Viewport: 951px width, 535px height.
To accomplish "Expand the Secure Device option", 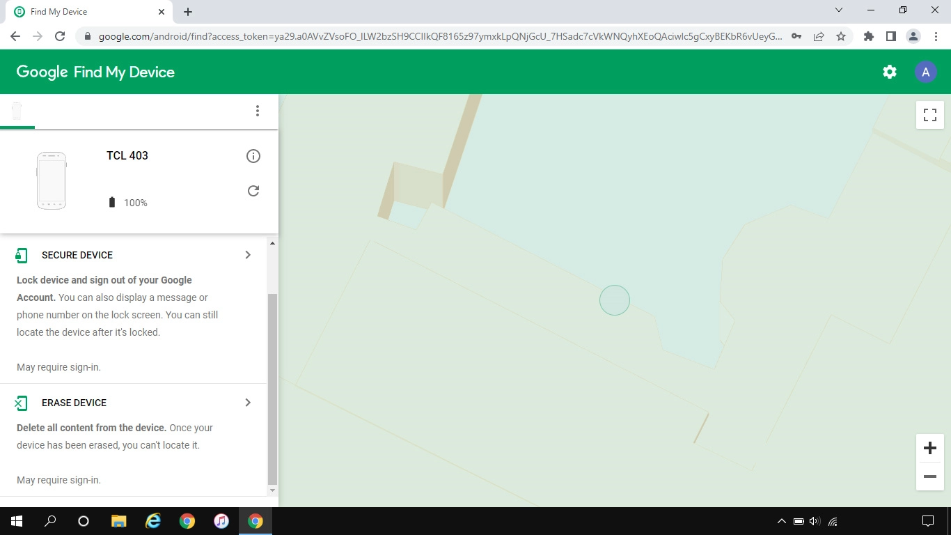I will click(247, 255).
